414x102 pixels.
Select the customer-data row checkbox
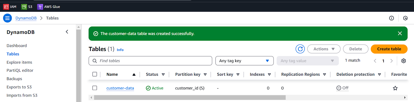(95, 88)
